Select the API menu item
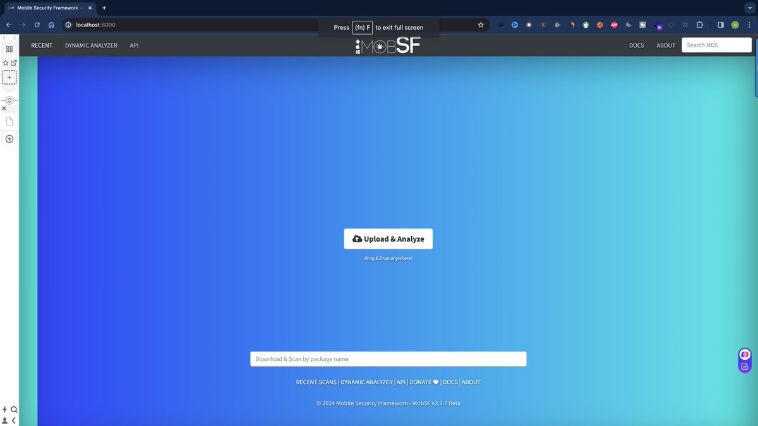Image resolution: width=758 pixels, height=426 pixels. [x=133, y=45]
